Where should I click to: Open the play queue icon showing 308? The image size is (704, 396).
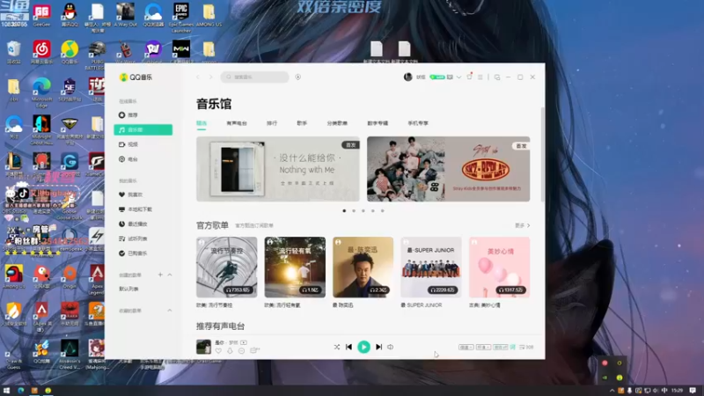pyautogui.click(x=526, y=347)
